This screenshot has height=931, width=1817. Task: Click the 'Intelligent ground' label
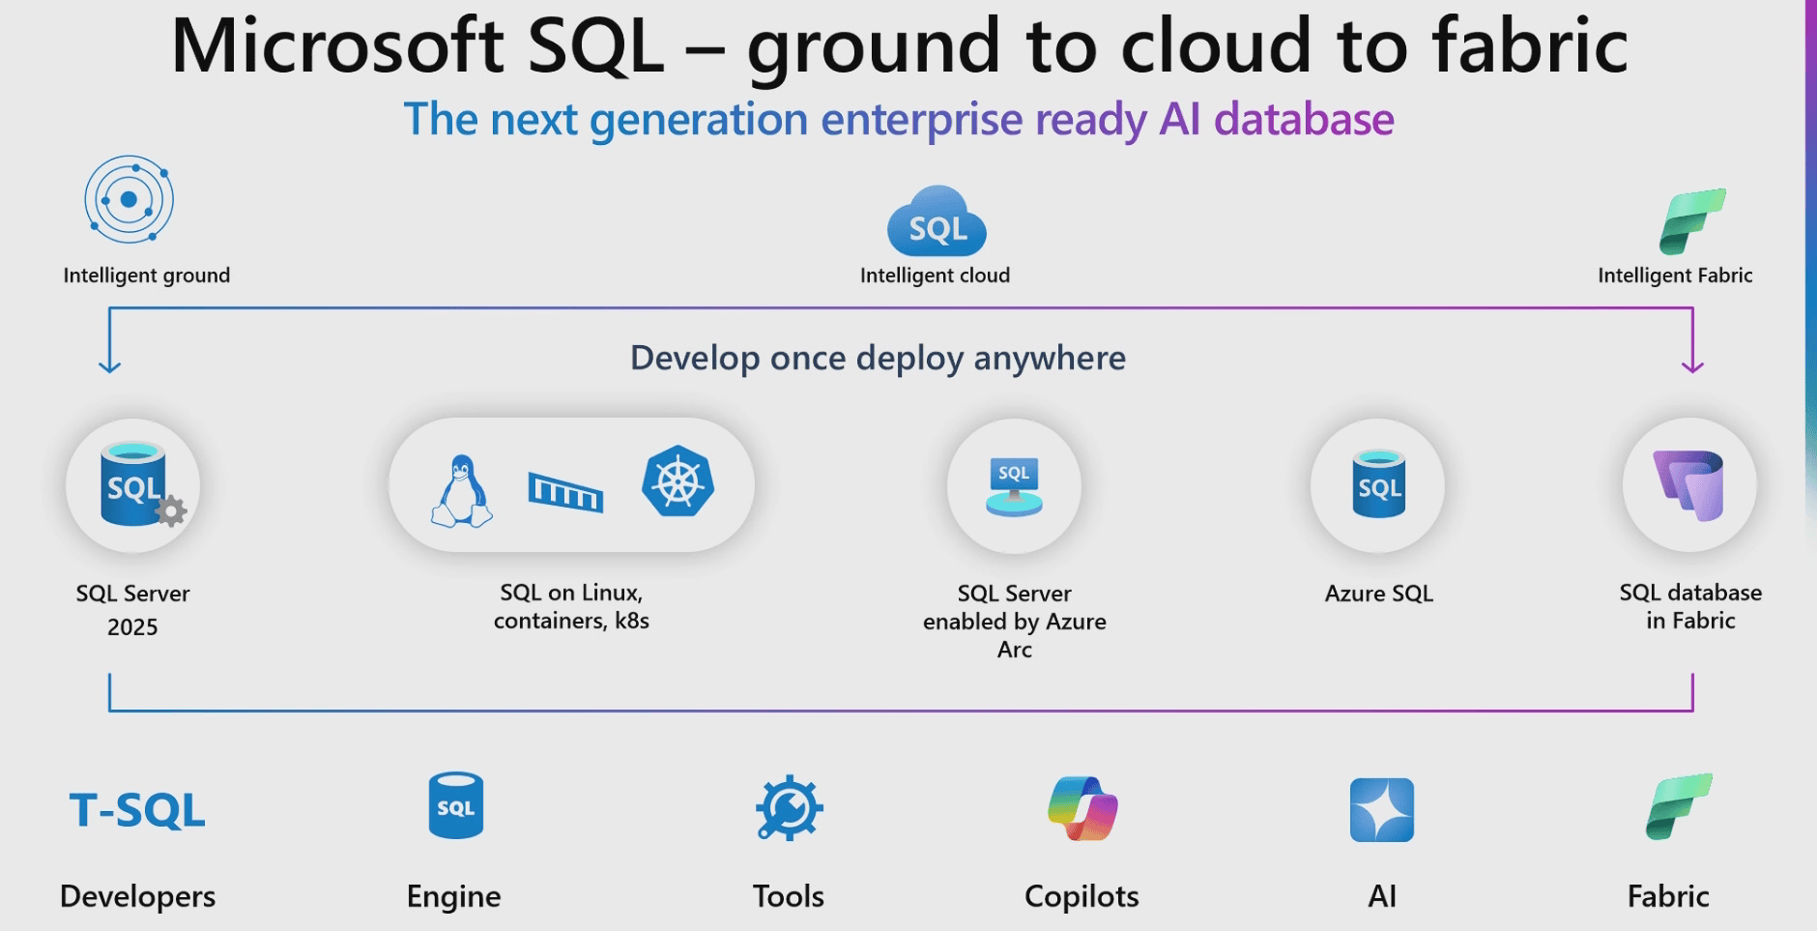pos(147,276)
